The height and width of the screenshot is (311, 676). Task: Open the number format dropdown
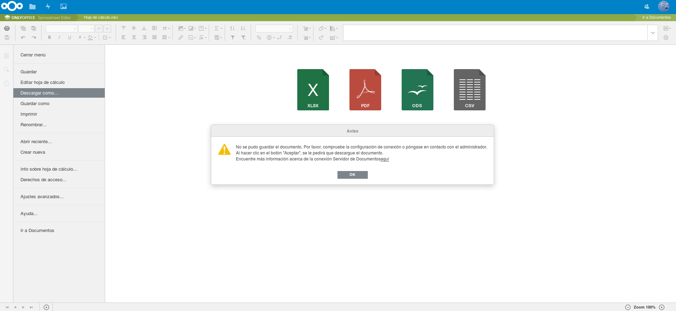pyautogui.click(x=274, y=29)
